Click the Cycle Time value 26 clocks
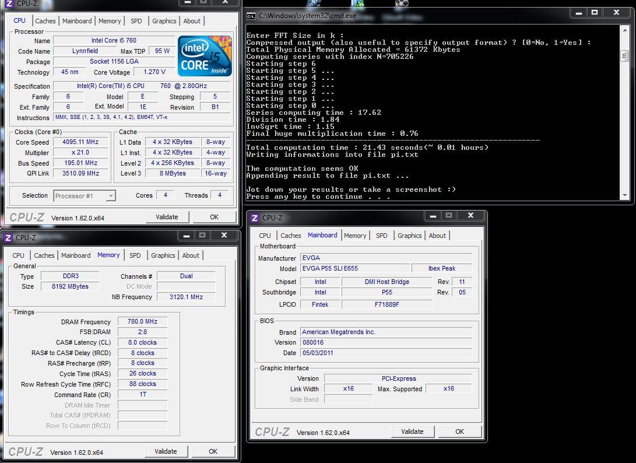 142,373
